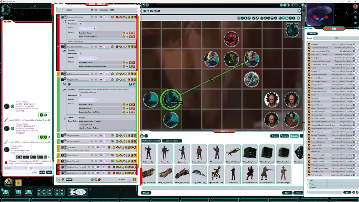359x202 pixels.
Task: Click the Focus button in chat
Action: 49,172
